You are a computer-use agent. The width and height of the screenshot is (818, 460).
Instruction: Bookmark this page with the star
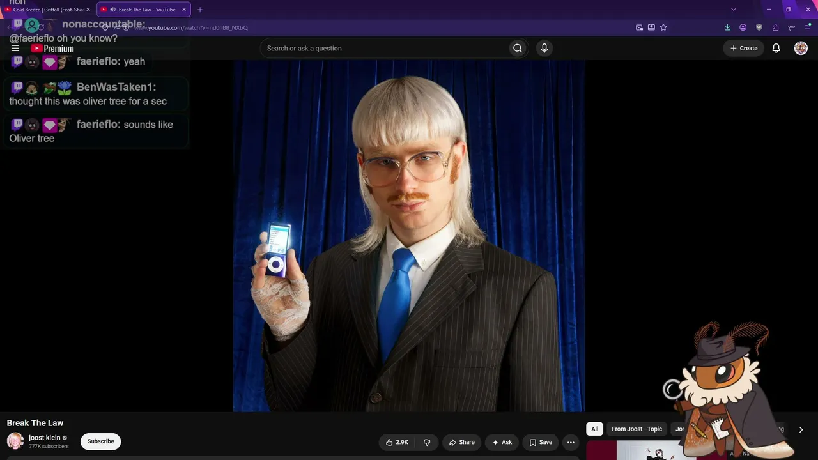coord(663,27)
